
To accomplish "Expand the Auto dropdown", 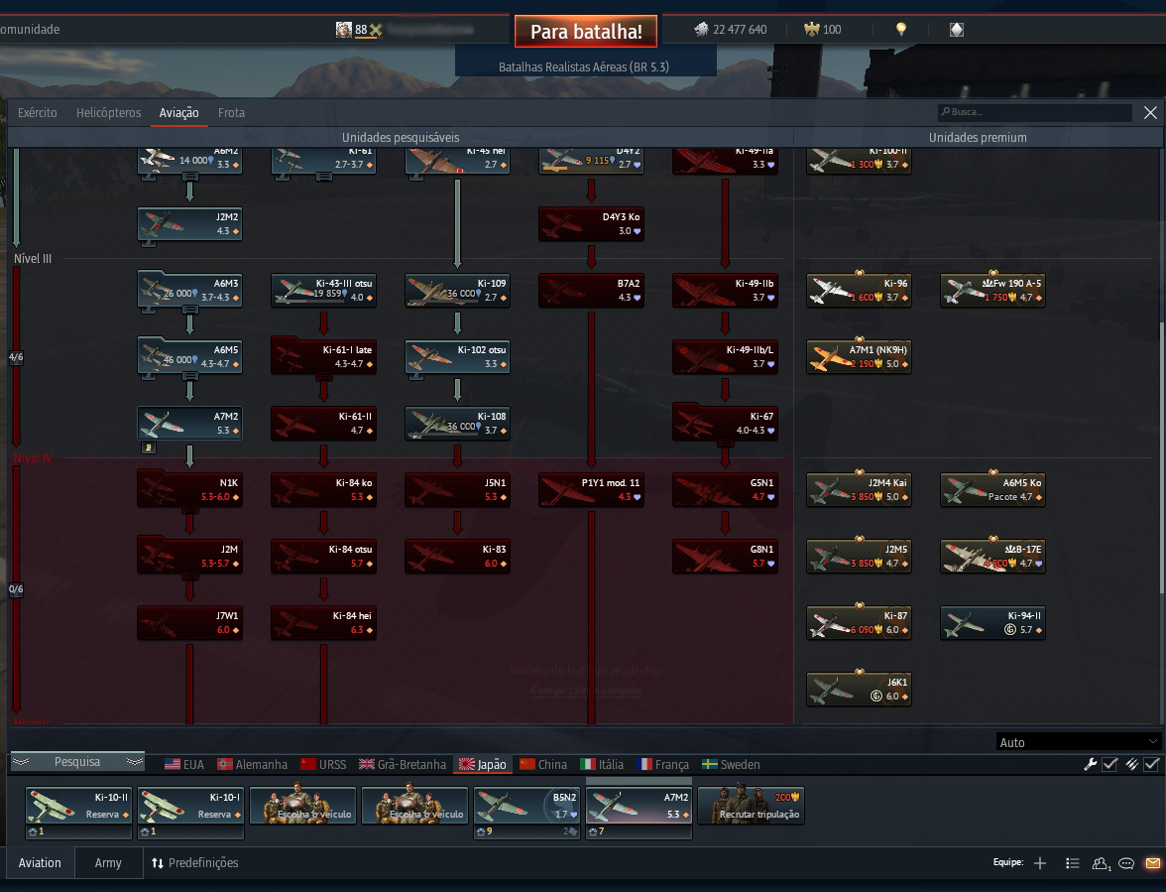I will point(1079,742).
